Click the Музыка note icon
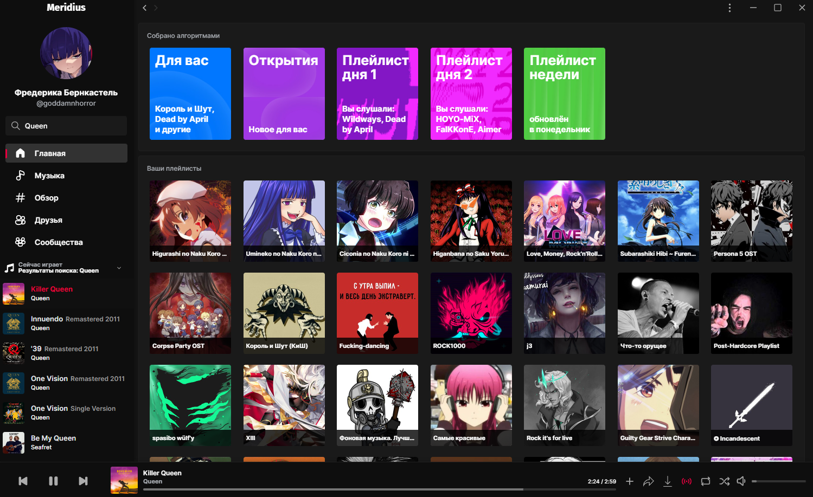The height and width of the screenshot is (497, 813). coord(20,175)
